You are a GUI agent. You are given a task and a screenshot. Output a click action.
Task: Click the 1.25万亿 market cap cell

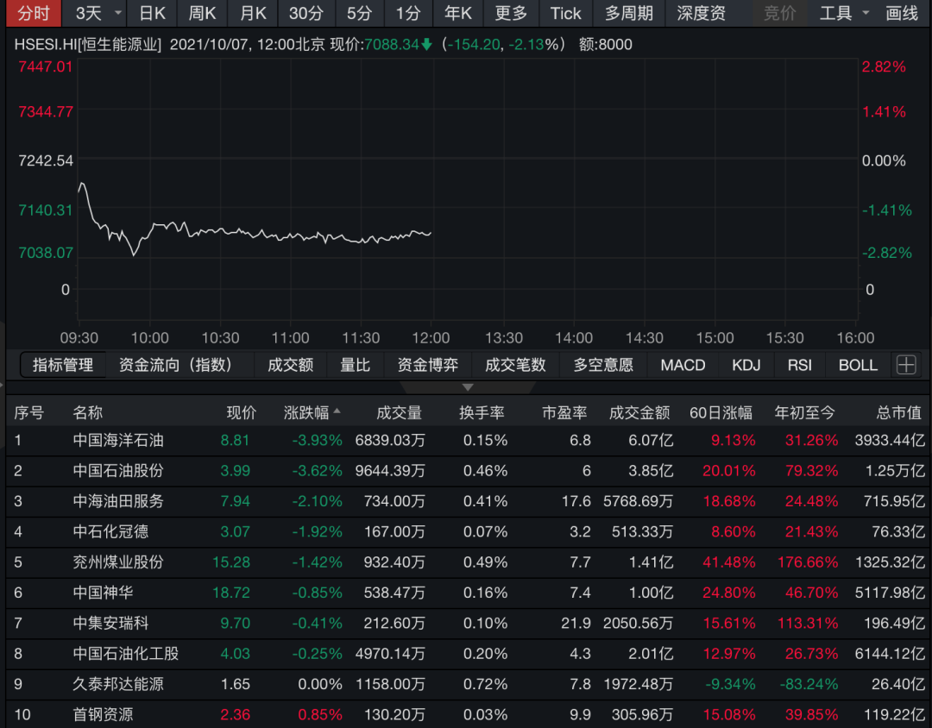(x=895, y=471)
